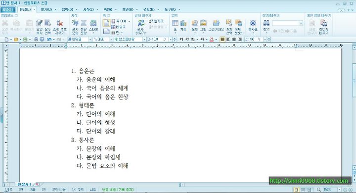Click the Print icon in quick toolbar
The height and width of the screenshot is (193, 356).
[x=36, y=39]
